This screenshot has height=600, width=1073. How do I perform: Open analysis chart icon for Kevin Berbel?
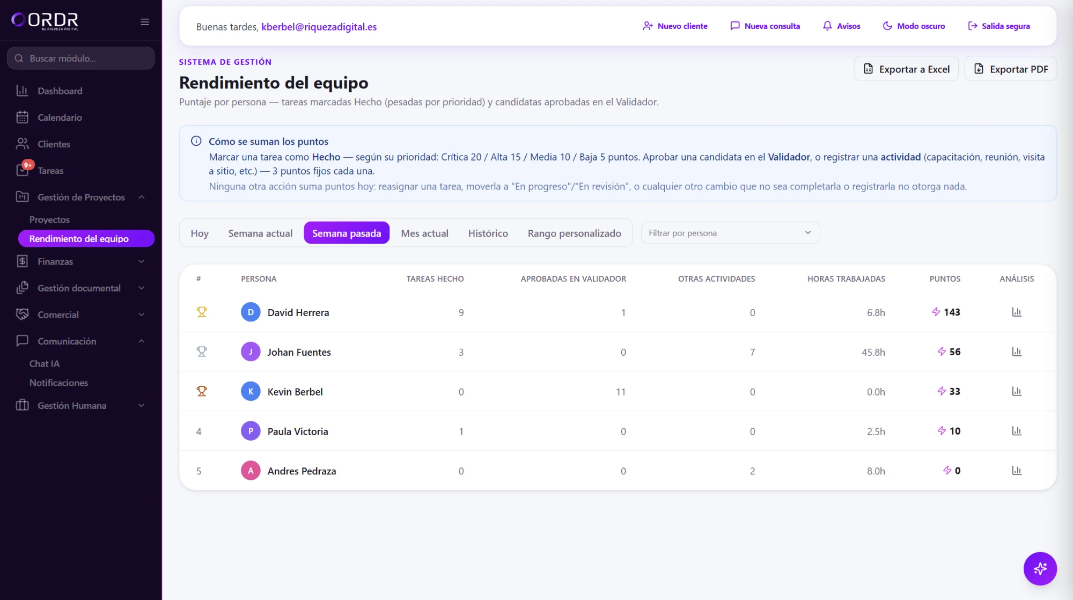tap(1017, 392)
